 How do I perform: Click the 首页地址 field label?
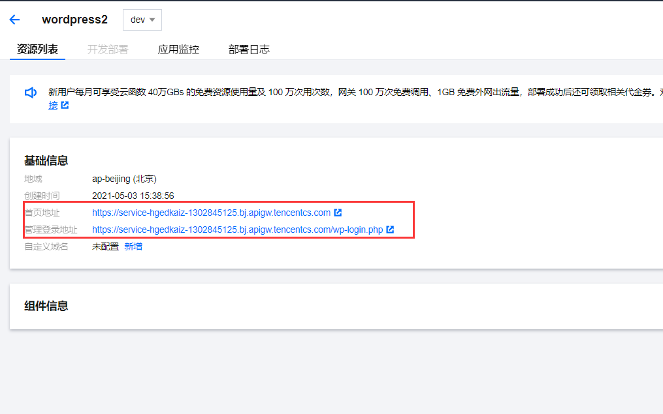pyautogui.click(x=42, y=213)
